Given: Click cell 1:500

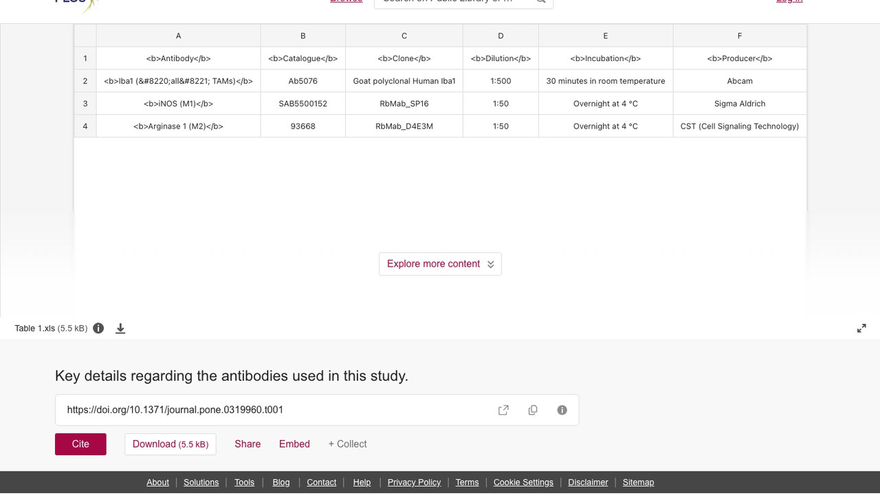Looking at the screenshot, I should coord(500,81).
